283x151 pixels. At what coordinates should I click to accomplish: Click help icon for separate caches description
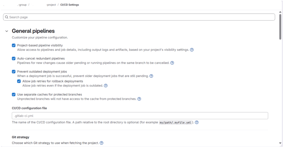click(x=139, y=99)
